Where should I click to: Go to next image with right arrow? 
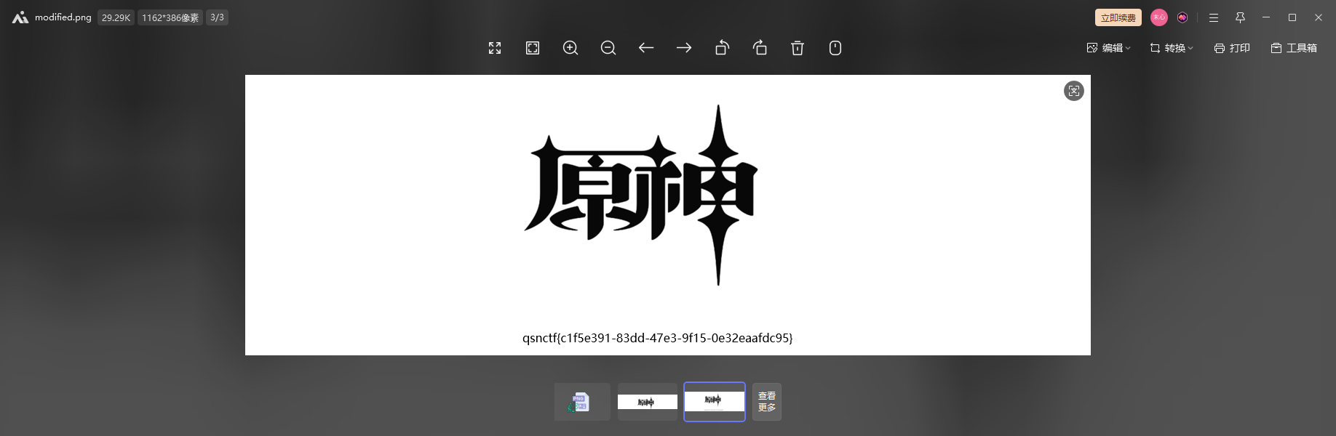point(684,48)
